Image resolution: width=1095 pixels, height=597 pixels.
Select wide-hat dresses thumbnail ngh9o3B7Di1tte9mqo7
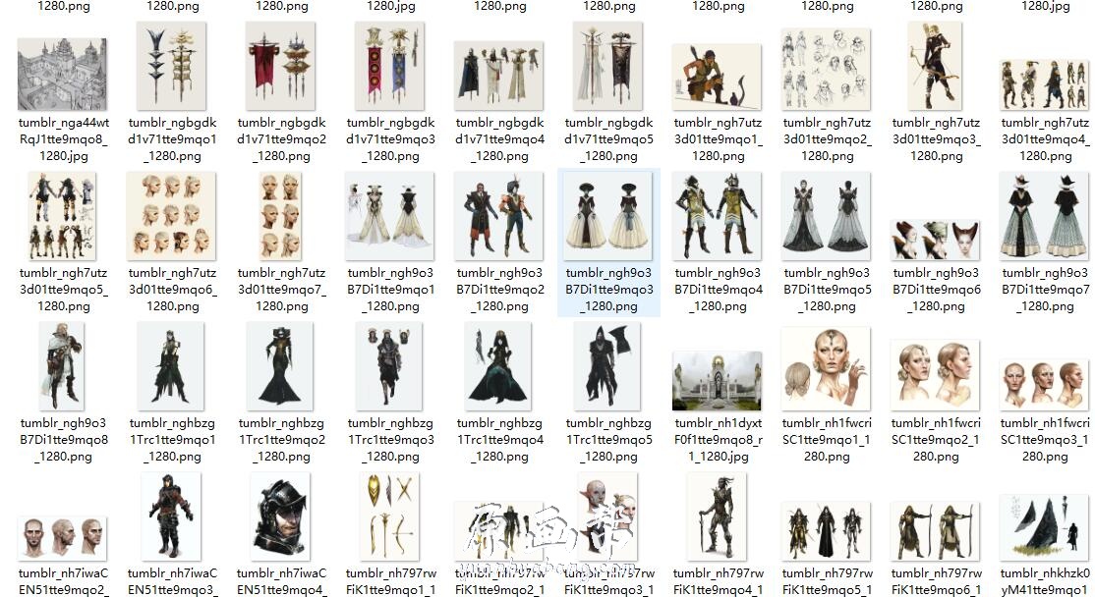(x=1045, y=216)
